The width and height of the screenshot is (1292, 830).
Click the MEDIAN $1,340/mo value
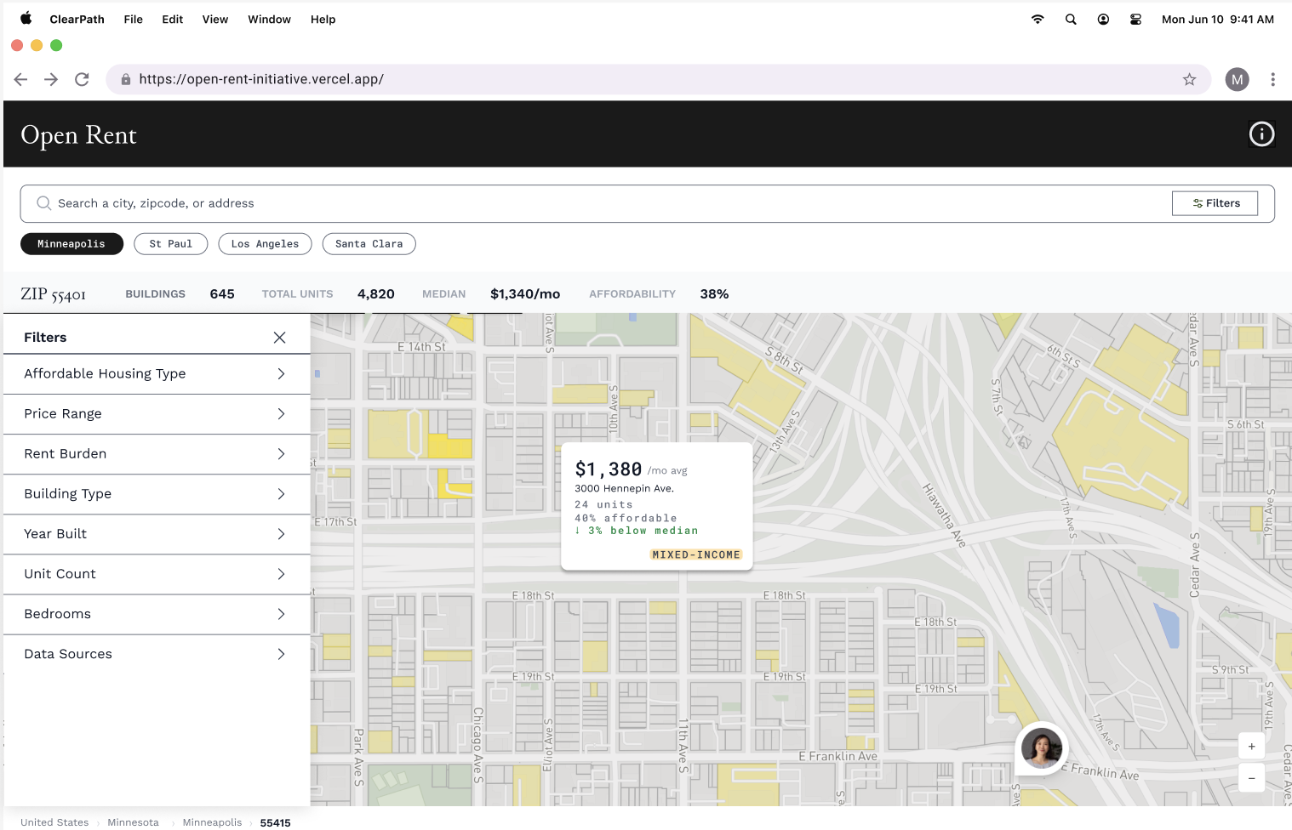click(525, 294)
